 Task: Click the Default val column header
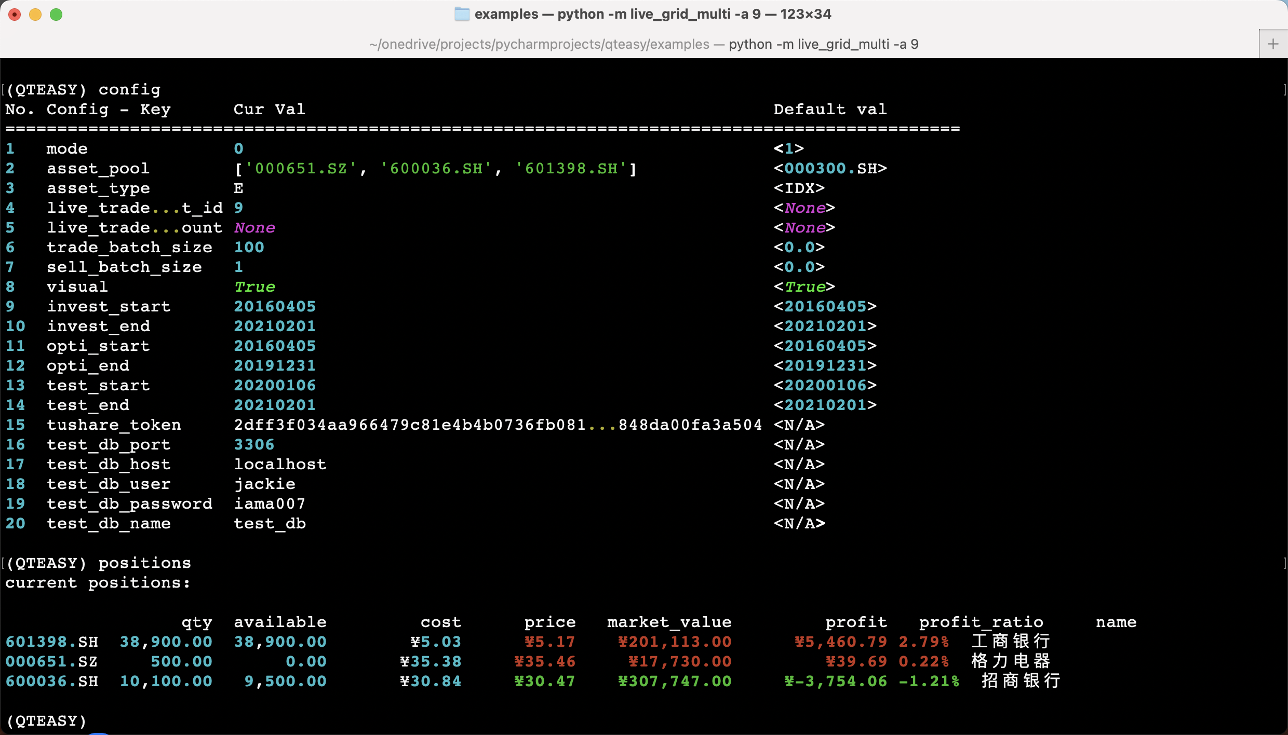click(830, 110)
